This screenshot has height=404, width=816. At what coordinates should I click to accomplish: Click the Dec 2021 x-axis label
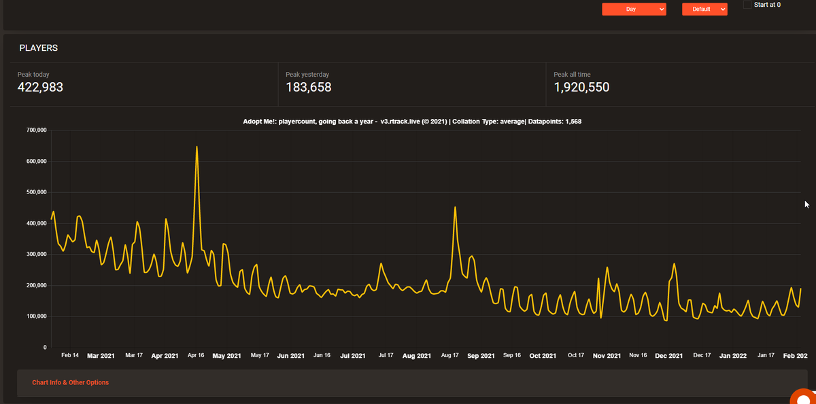tap(669, 356)
